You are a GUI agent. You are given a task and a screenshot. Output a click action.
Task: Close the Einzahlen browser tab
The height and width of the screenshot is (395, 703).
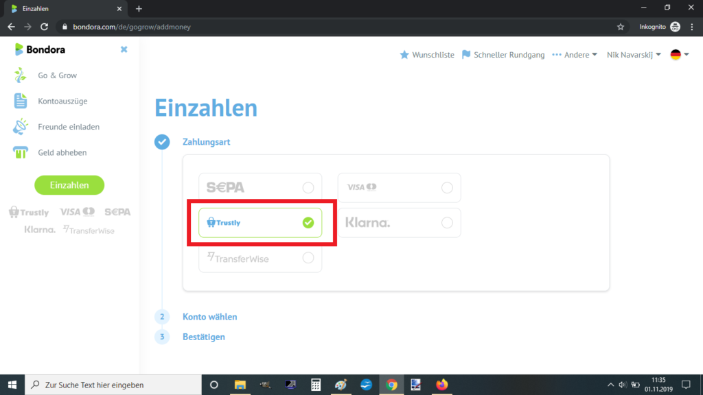[x=119, y=8]
